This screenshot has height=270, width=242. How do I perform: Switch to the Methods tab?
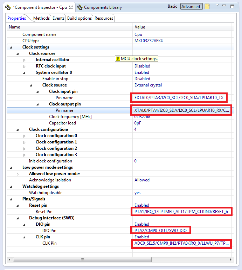(x=41, y=18)
